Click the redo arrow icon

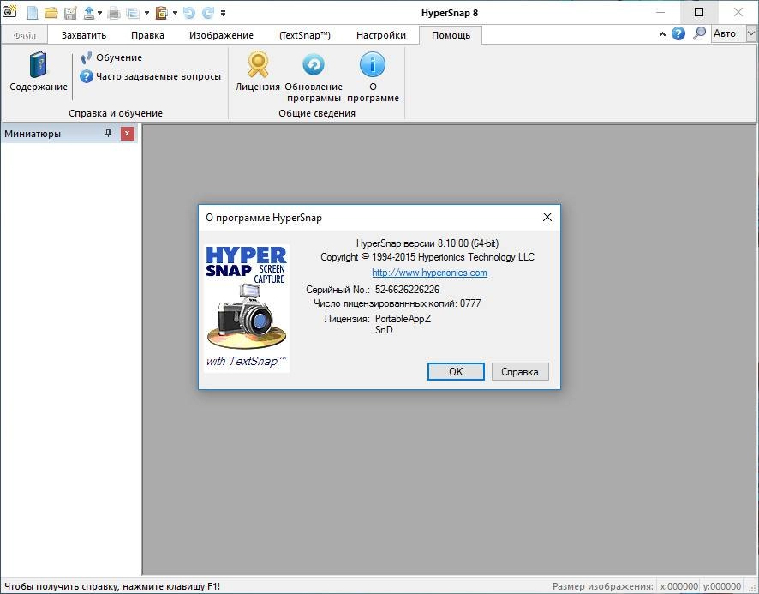[x=208, y=13]
